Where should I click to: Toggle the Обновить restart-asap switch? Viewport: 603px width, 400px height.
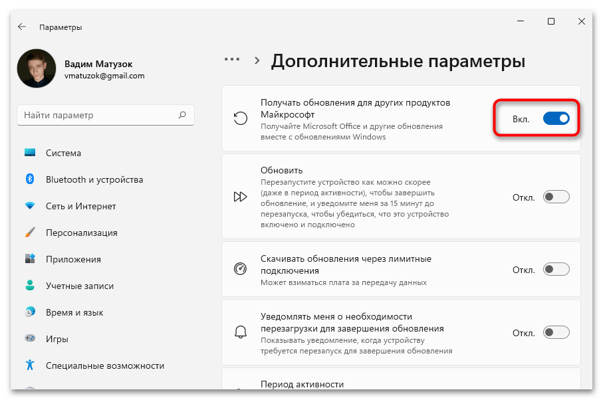[556, 197]
